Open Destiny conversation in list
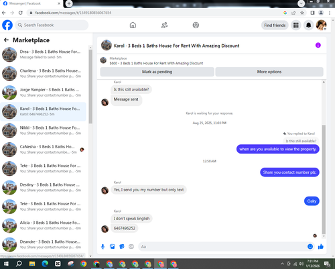 pyautogui.click(x=43, y=187)
